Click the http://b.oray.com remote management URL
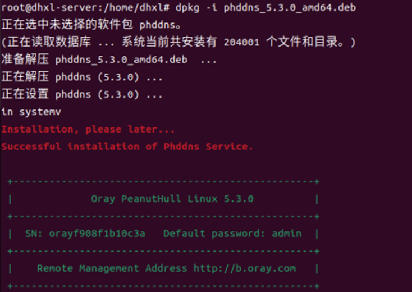 [x=244, y=268]
